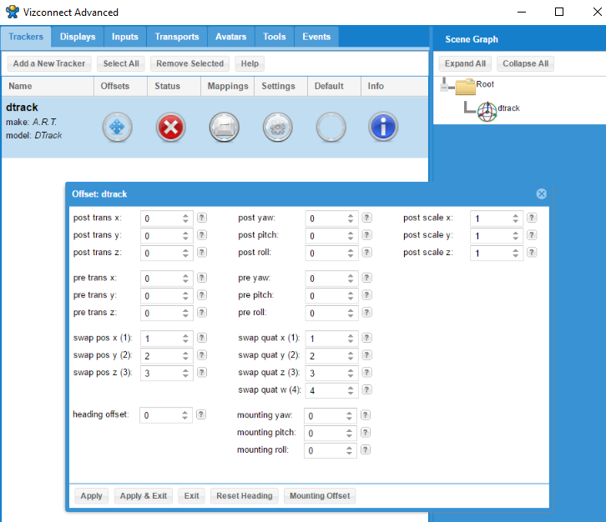The image size is (606, 522).
Task: Open the dtrack Settings gear icon
Action: click(x=278, y=128)
